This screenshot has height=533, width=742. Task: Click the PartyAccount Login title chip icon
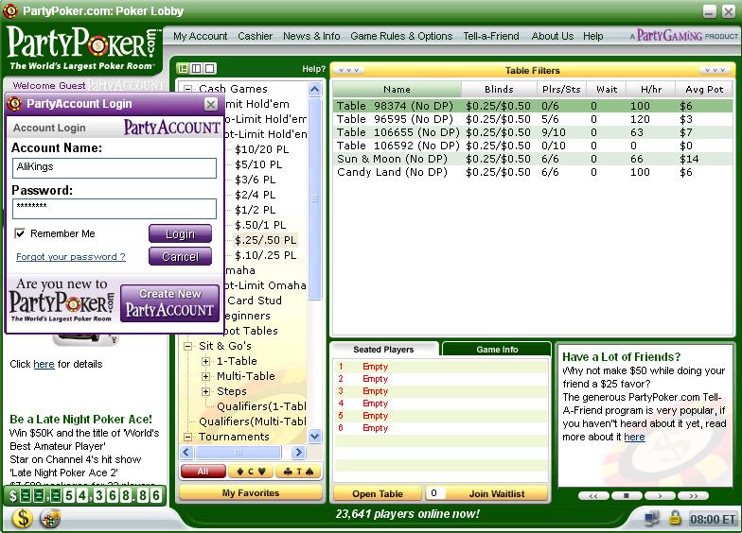tap(14, 104)
